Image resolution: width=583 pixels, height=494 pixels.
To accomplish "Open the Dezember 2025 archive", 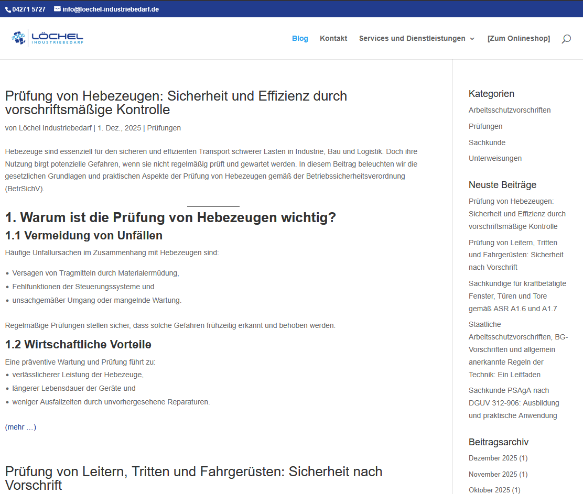I will coord(493,458).
